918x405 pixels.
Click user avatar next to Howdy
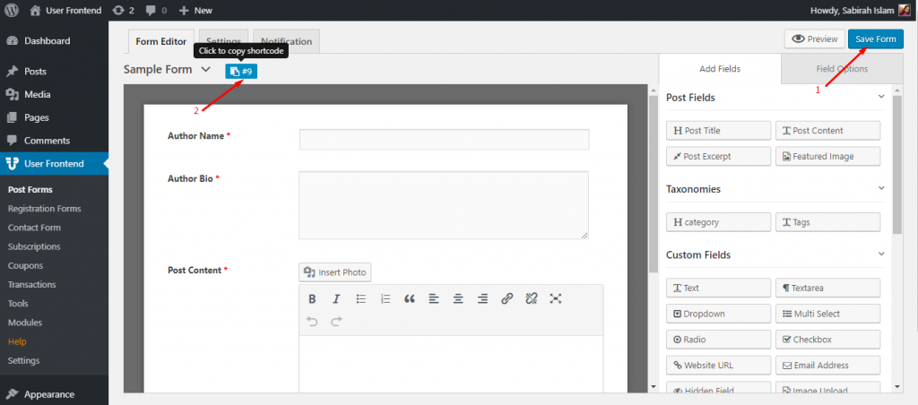coord(904,10)
